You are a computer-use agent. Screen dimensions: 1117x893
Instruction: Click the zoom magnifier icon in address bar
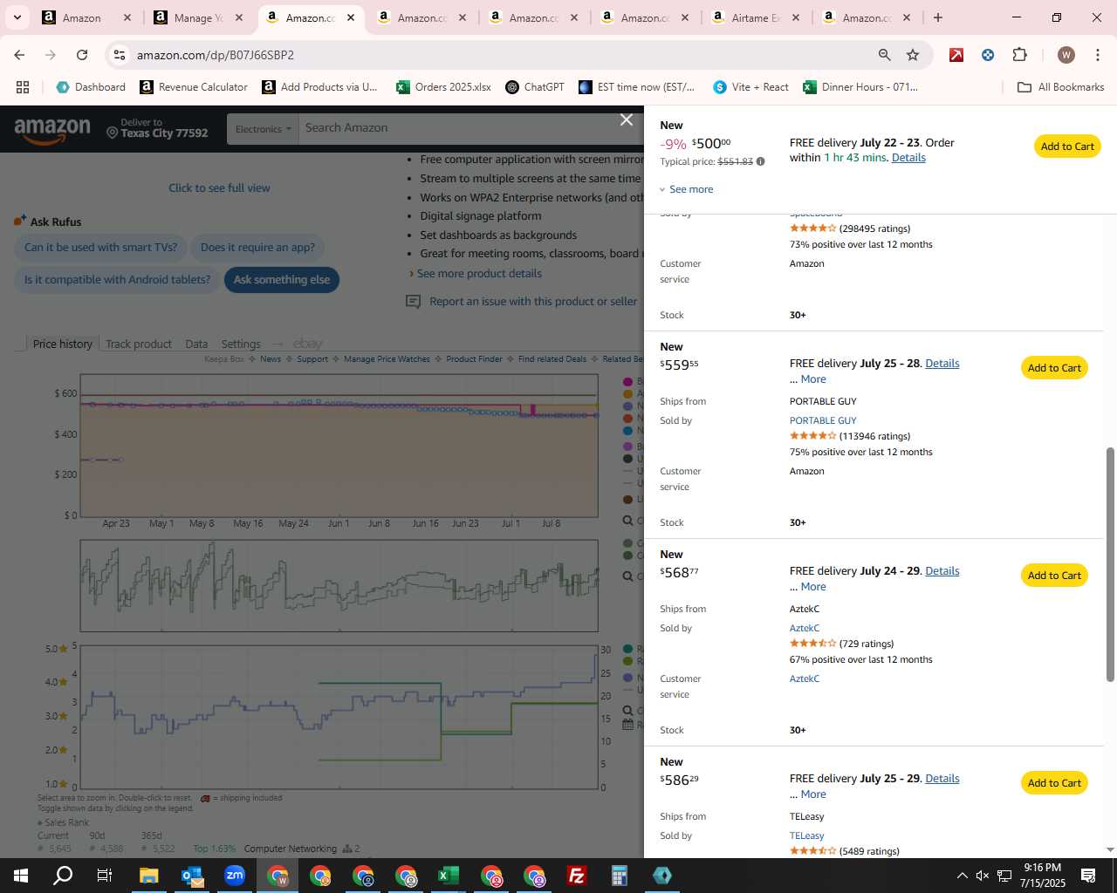(x=885, y=55)
